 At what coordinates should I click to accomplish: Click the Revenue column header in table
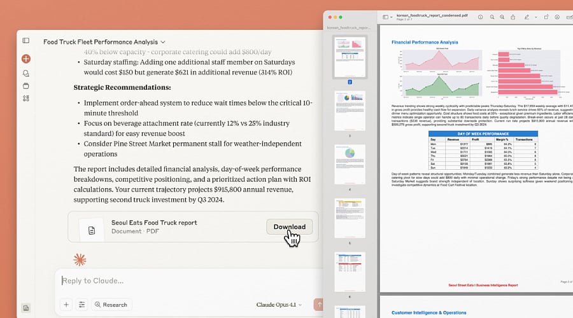pyautogui.click(x=453, y=139)
